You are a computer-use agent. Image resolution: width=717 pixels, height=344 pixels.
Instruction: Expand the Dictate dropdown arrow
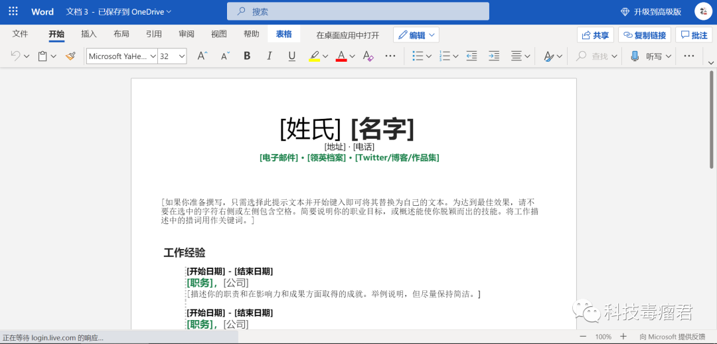[669, 56]
